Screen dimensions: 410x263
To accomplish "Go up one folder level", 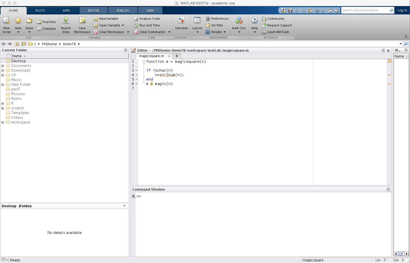I will (x=17, y=44).
